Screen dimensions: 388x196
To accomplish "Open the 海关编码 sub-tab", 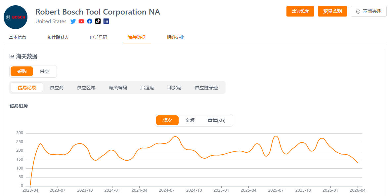I will click(118, 88).
